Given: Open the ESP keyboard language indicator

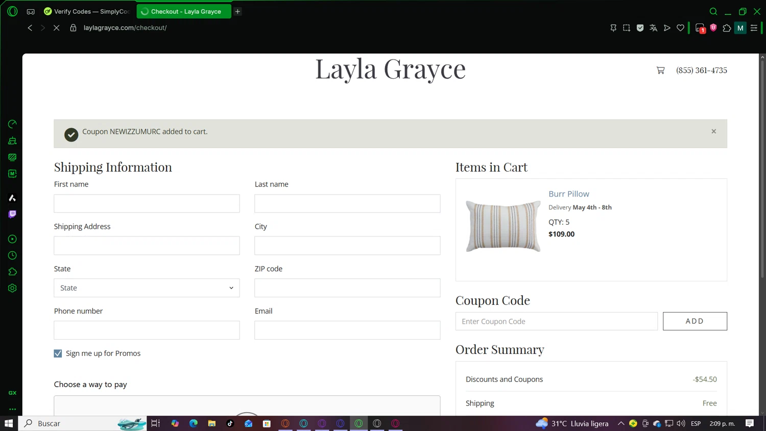Looking at the screenshot, I should (696, 423).
